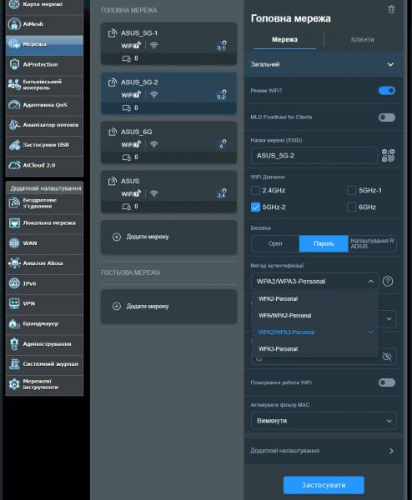Open Parental Control (Батьківський контроль) icon
The height and width of the screenshot is (500, 412).
(14, 84)
